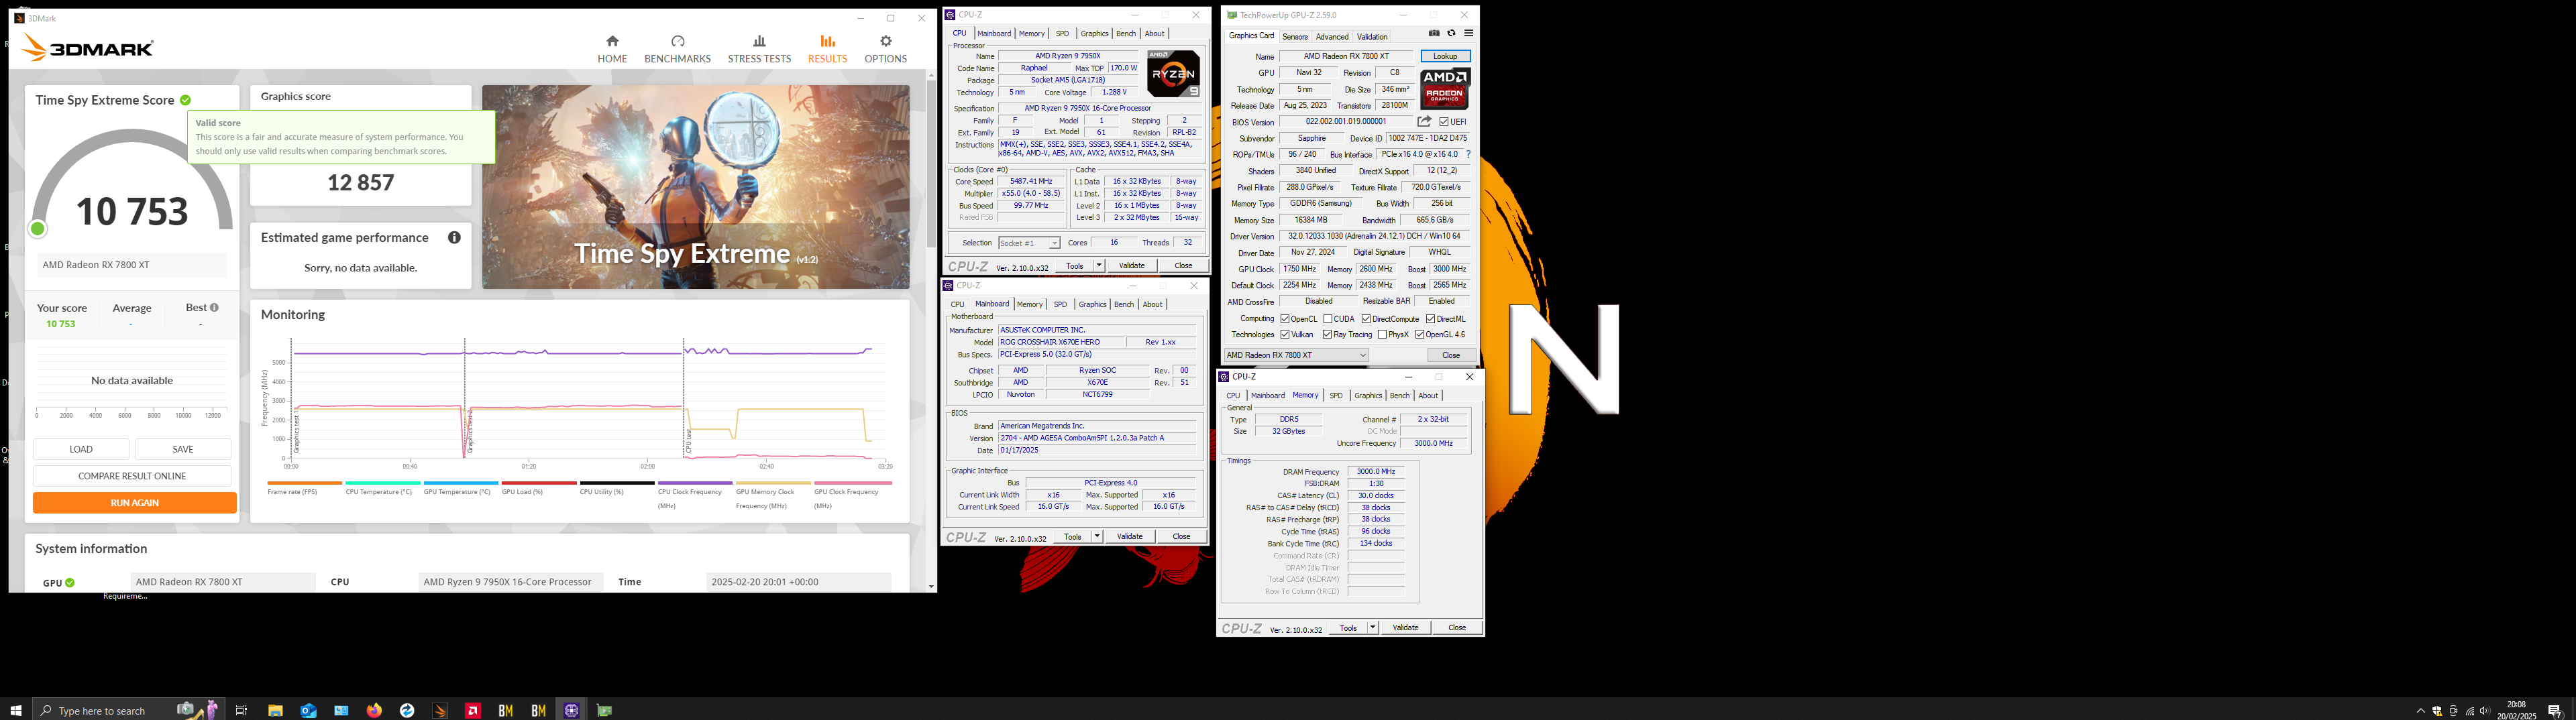
Task: Open the AMD Radeon RX 7800 XT selector dropdown
Action: tap(1296, 355)
